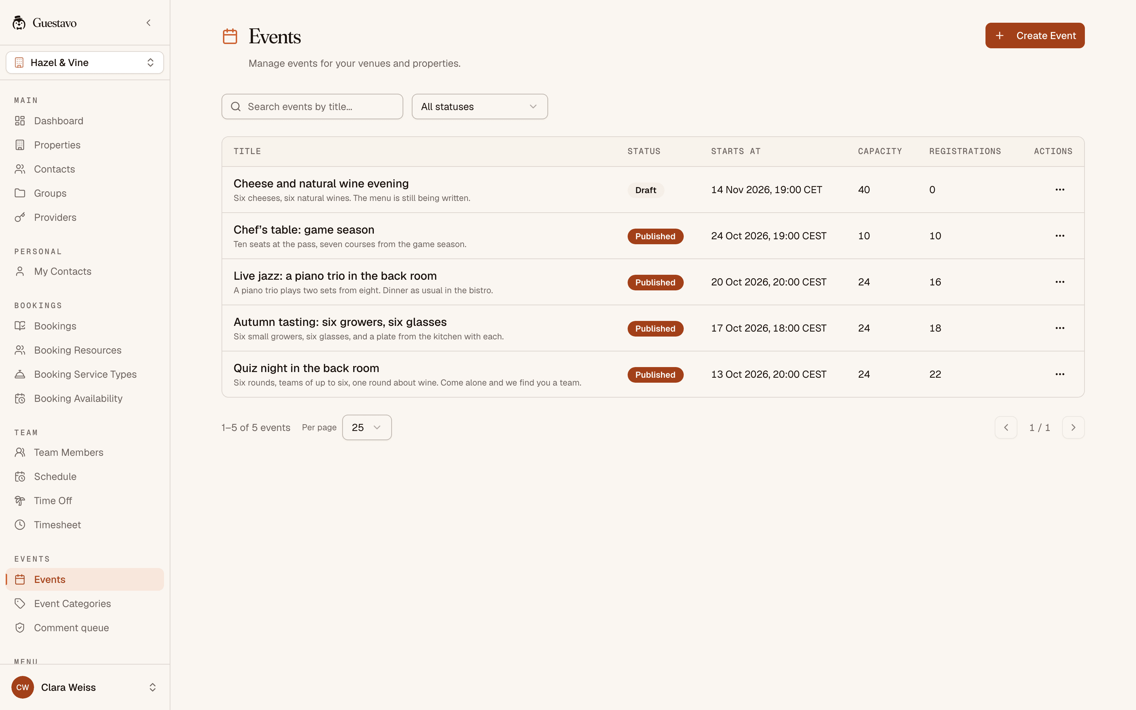The image size is (1136, 710).
Task: Open actions menu for Live jazz piano trio
Action: tap(1059, 282)
